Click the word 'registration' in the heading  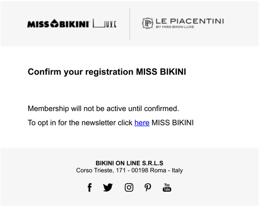[109, 72]
